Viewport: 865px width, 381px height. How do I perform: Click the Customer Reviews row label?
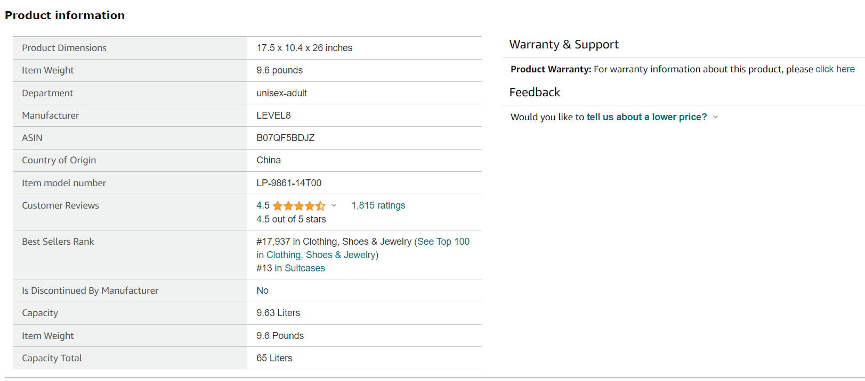[60, 205]
